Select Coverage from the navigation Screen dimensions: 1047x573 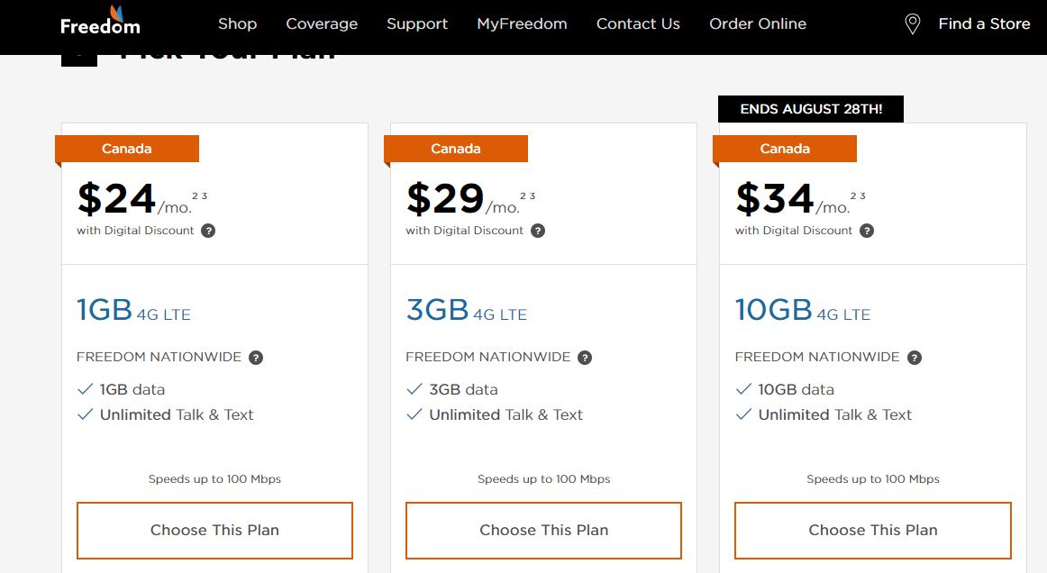(x=322, y=23)
